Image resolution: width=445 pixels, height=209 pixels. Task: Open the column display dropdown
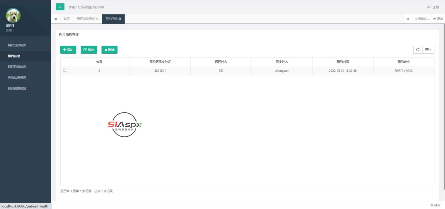[x=428, y=50]
